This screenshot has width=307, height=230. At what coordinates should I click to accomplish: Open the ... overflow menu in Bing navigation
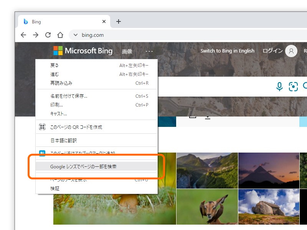[149, 51]
